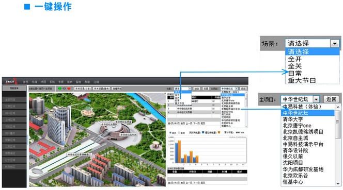Select the 本月 radio button above the chart
The width and height of the screenshot is (343, 190).
pos(170,133)
